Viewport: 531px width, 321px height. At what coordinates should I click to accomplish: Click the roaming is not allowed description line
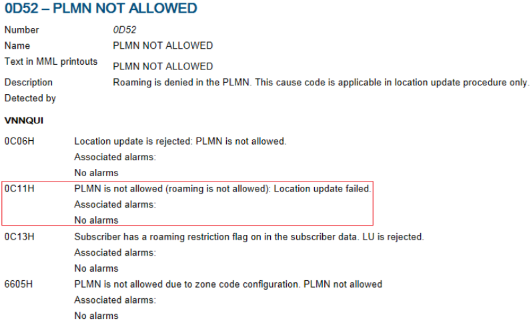(223, 188)
